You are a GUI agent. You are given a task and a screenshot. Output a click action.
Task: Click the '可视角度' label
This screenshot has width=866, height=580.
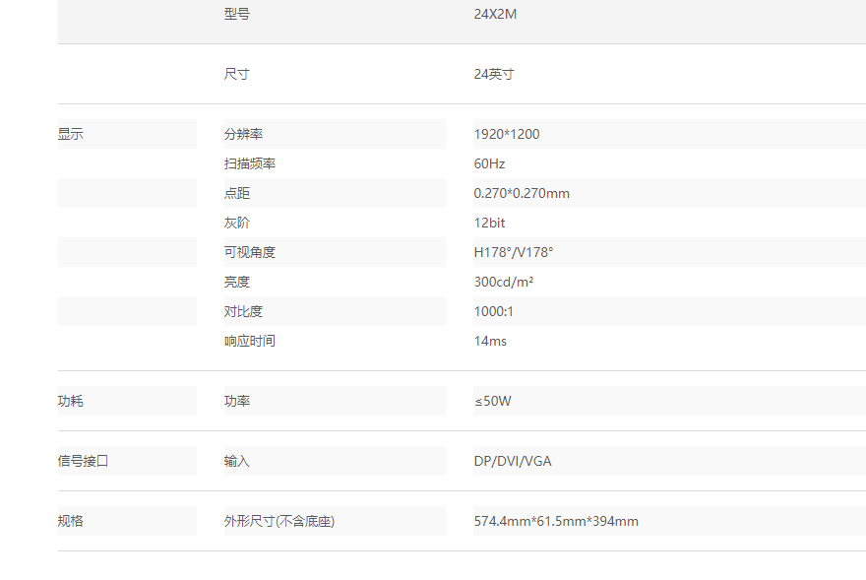250,252
